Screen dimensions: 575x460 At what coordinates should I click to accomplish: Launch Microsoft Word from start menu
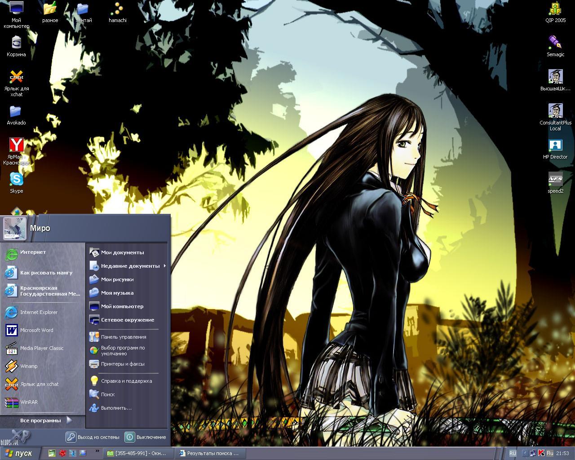coord(43,330)
